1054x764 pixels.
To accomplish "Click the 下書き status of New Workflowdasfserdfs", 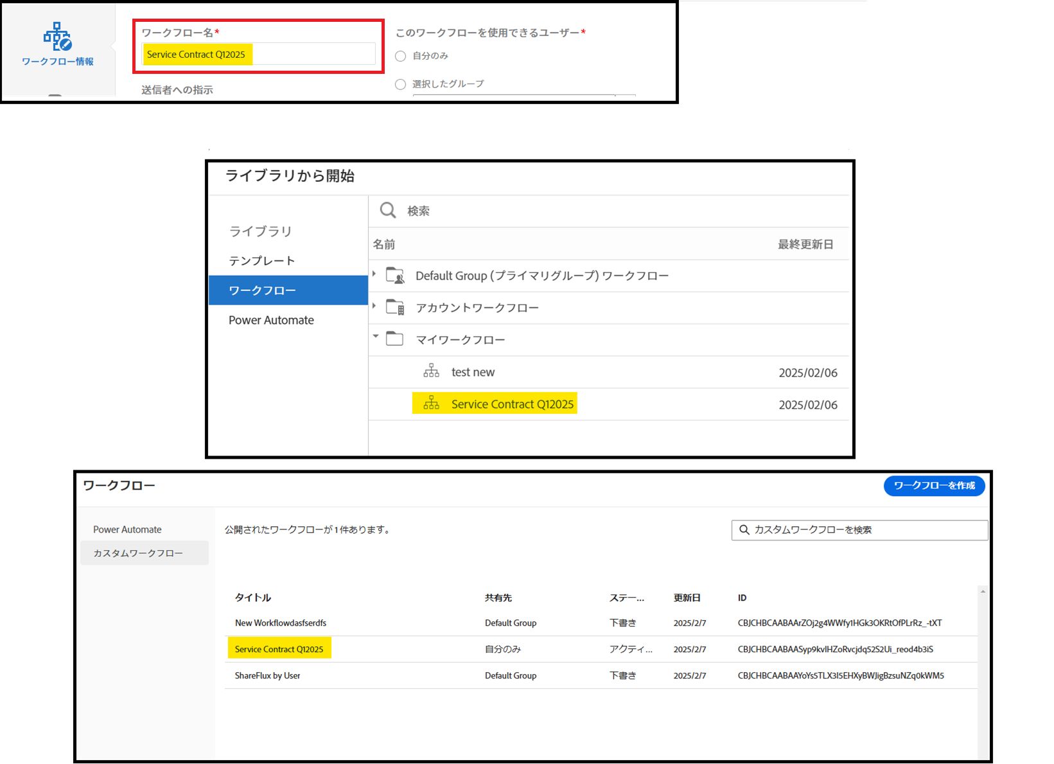I will [623, 623].
